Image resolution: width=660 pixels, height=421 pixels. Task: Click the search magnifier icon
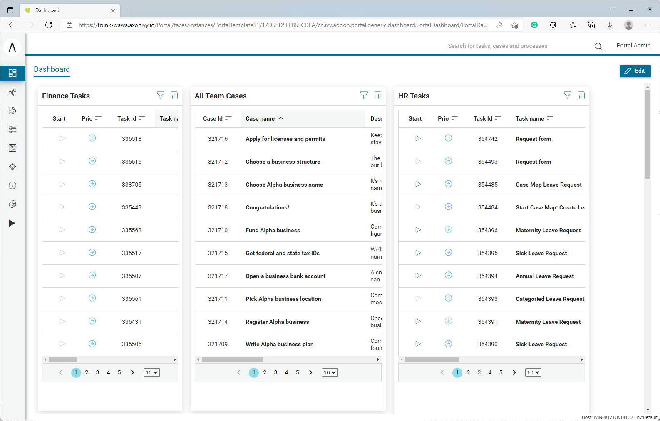[x=598, y=46]
